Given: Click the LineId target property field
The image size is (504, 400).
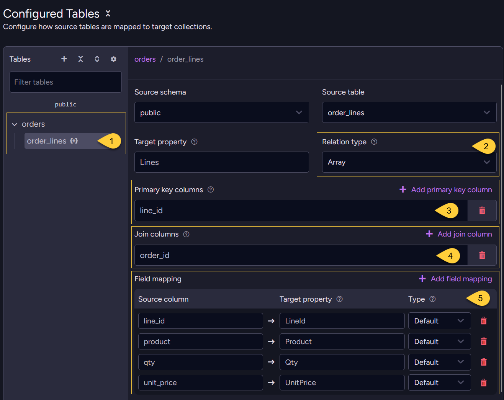Looking at the screenshot, I should 342,321.
